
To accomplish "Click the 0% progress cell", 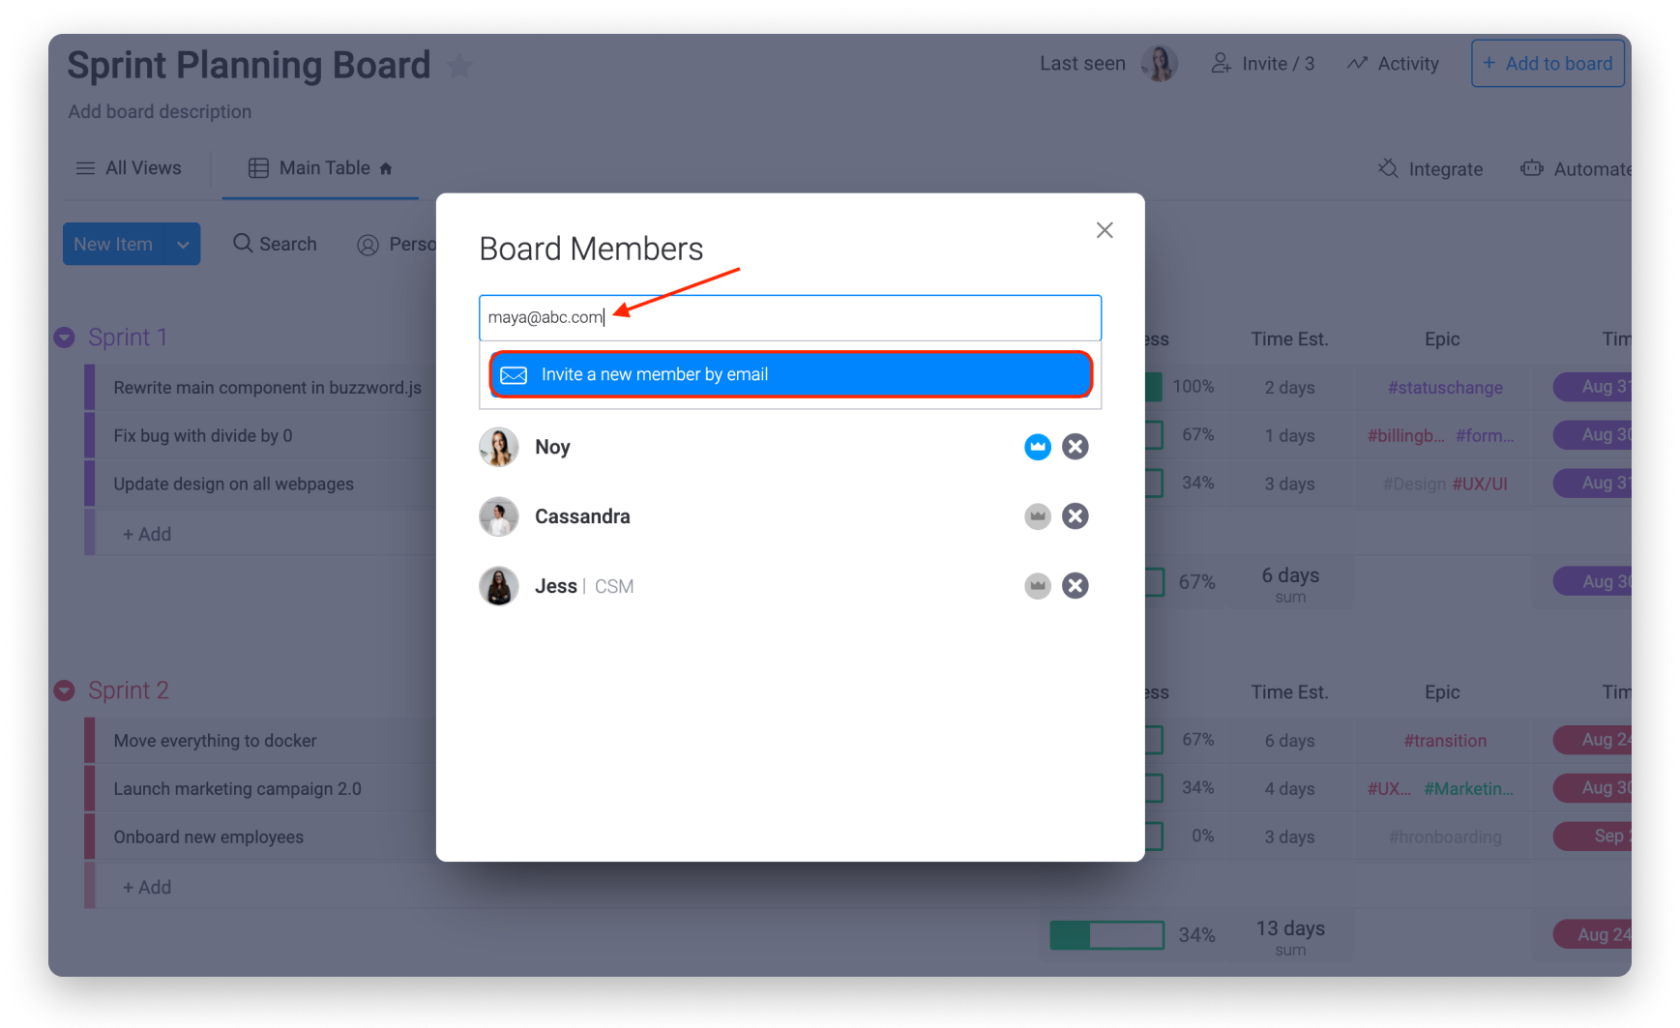I will click(1202, 837).
